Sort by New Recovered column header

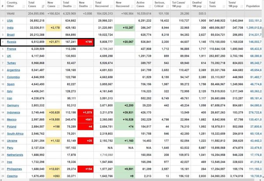tap(125, 4)
